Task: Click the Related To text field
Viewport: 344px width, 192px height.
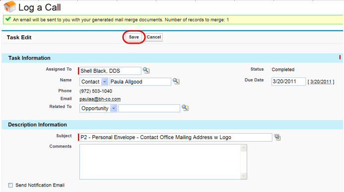Action: [x=149, y=108]
